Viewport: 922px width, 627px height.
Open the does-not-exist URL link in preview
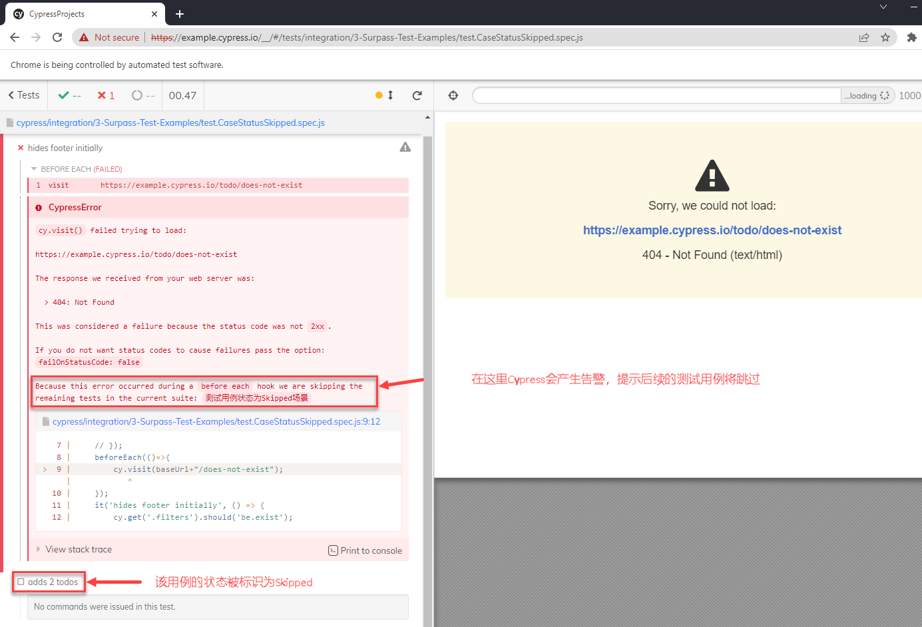(x=712, y=230)
